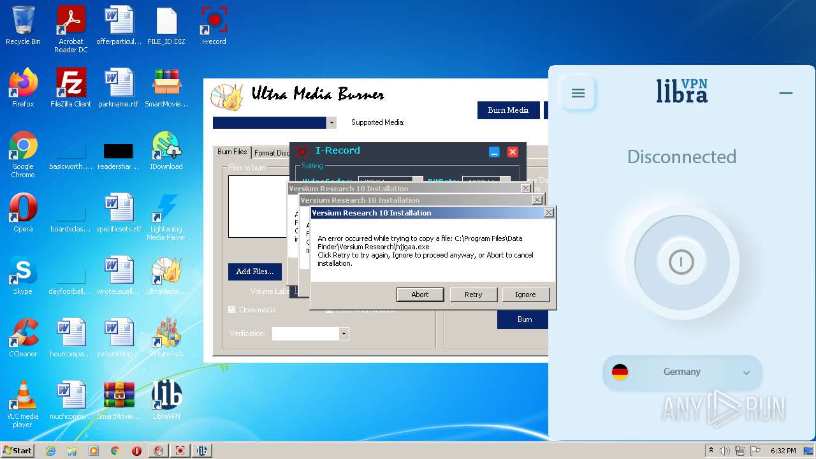Open Recycle Bin desktop icon
816x459 pixels.
(23, 26)
